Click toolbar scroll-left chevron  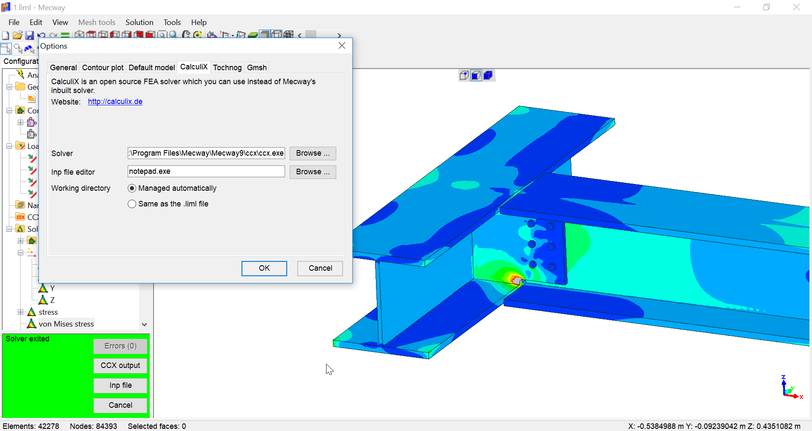[x=300, y=35]
